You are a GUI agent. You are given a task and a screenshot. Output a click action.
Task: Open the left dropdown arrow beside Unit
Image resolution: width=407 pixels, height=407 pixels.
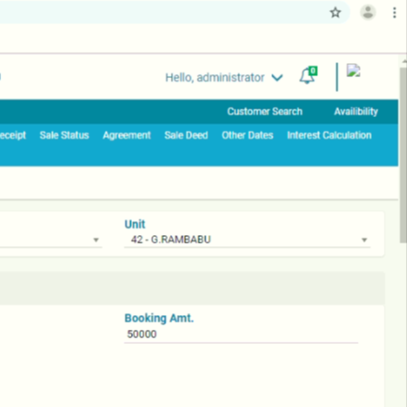click(96, 240)
